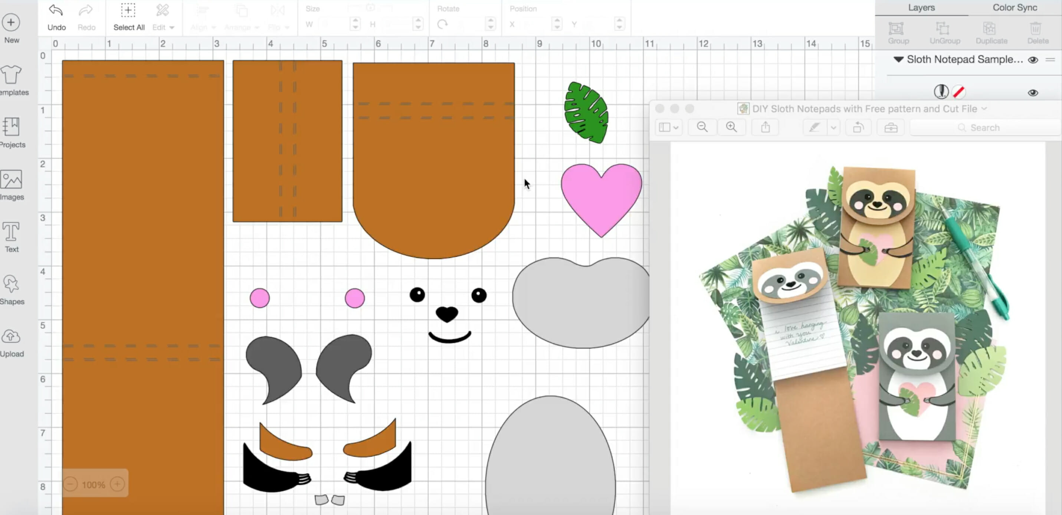Click the New project icon
Screen dimensions: 1062x515
coord(11,23)
